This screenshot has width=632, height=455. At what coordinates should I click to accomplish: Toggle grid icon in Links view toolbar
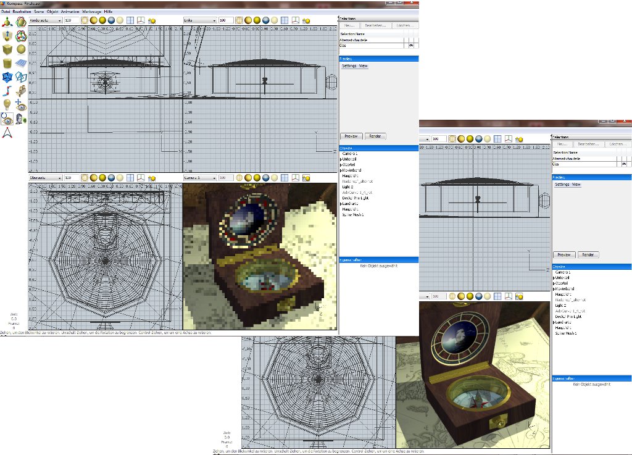tap(285, 20)
